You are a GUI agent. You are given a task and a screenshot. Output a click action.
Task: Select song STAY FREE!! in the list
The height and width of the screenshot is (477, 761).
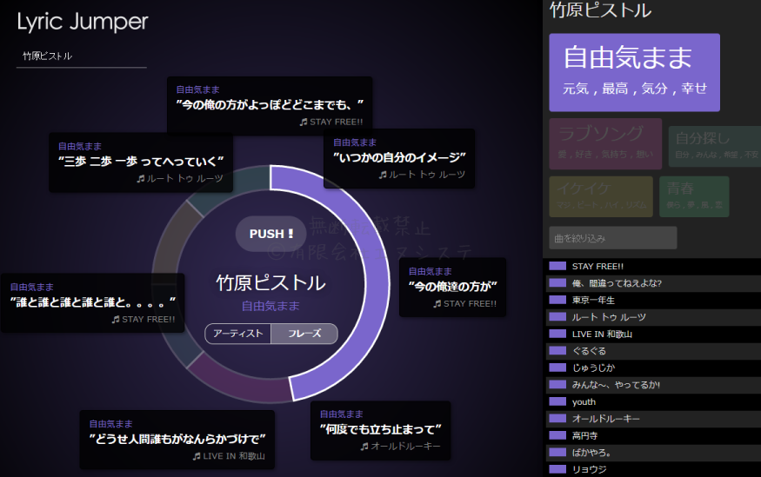pos(651,266)
